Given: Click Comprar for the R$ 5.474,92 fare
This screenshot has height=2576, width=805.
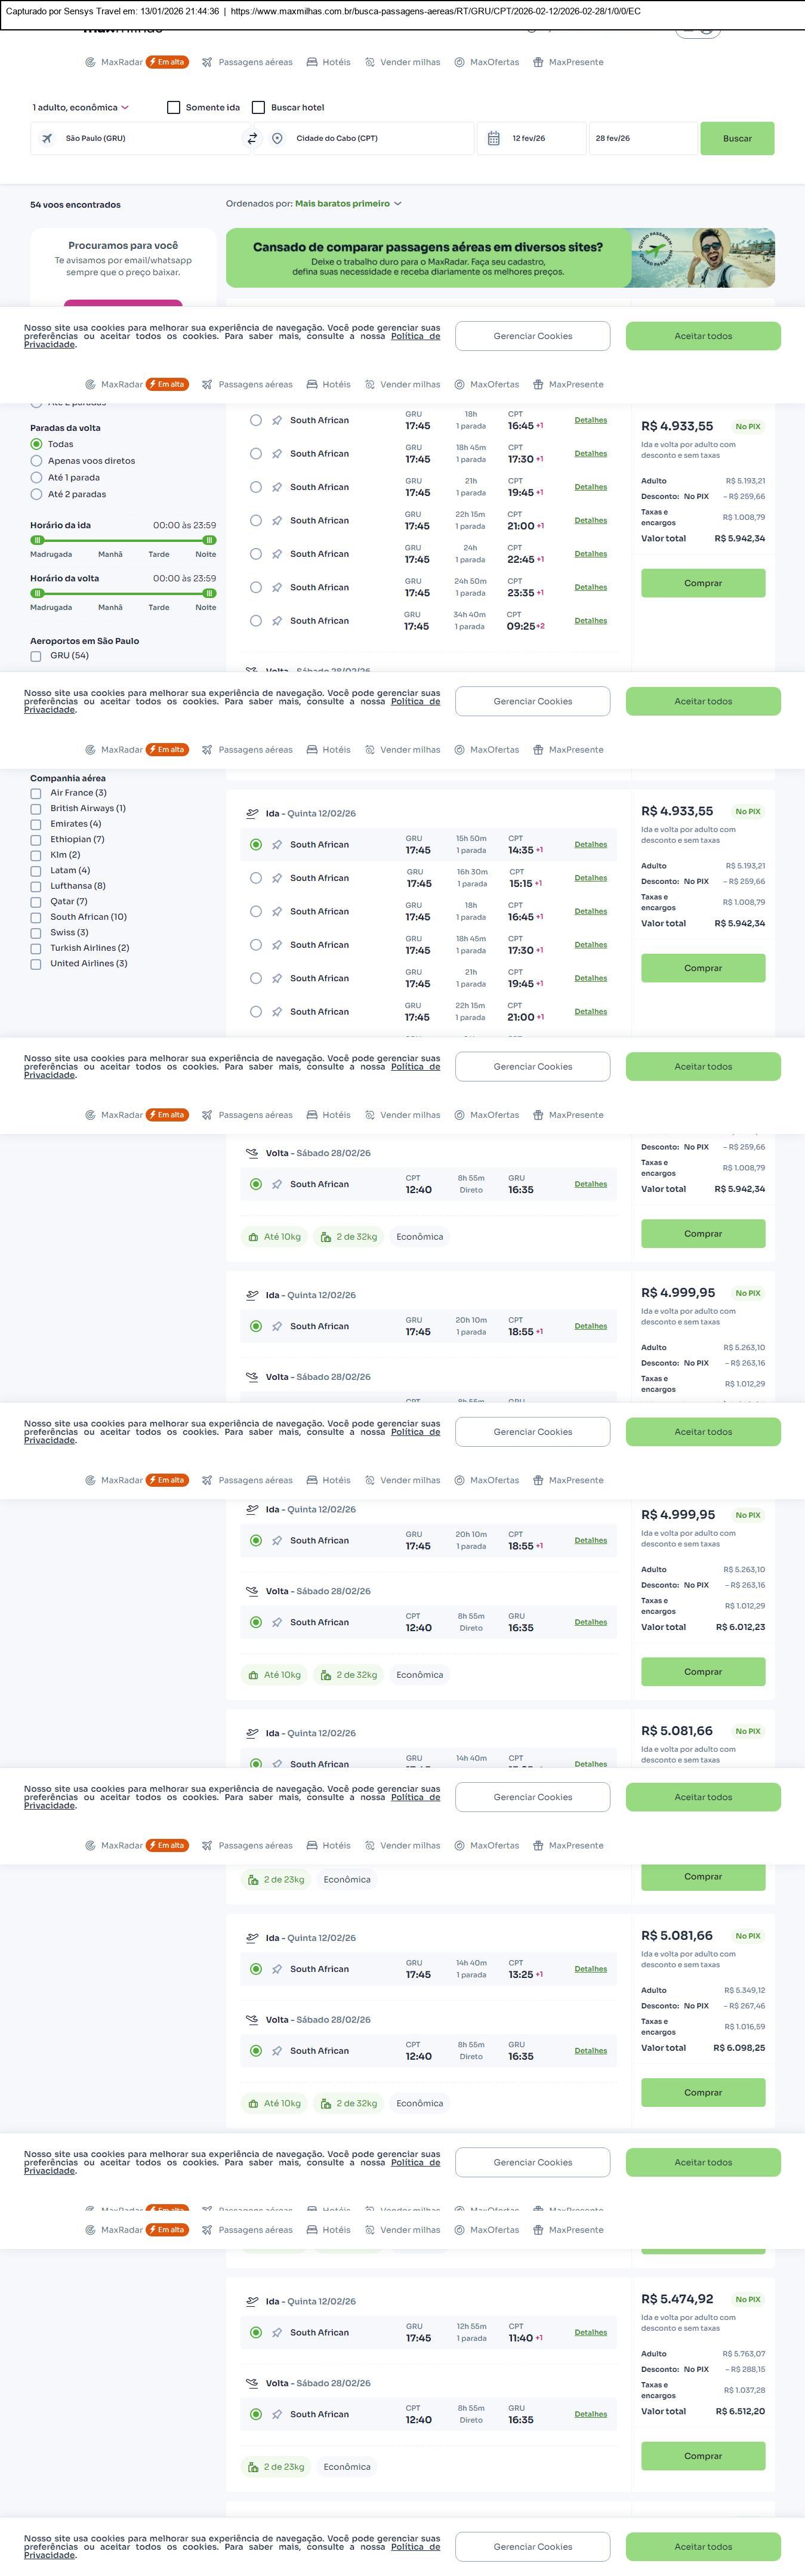Looking at the screenshot, I should (703, 2455).
